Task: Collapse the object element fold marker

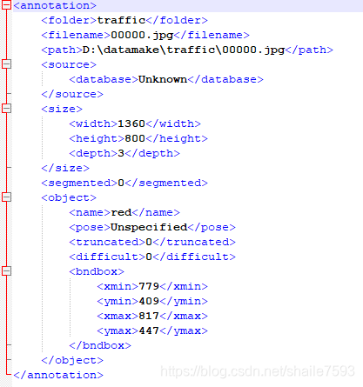Action: click(x=6, y=197)
